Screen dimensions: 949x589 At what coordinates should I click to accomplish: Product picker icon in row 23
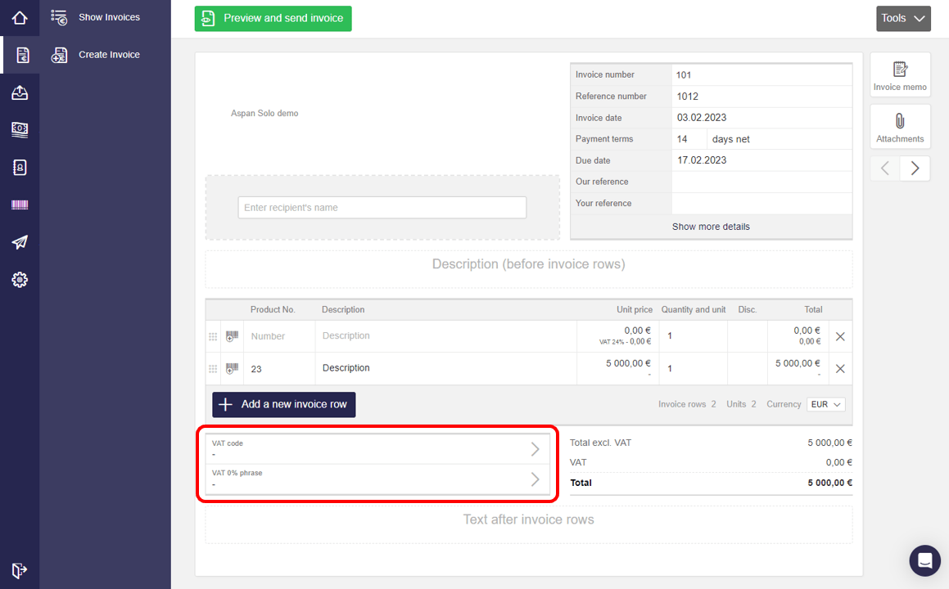point(232,368)
